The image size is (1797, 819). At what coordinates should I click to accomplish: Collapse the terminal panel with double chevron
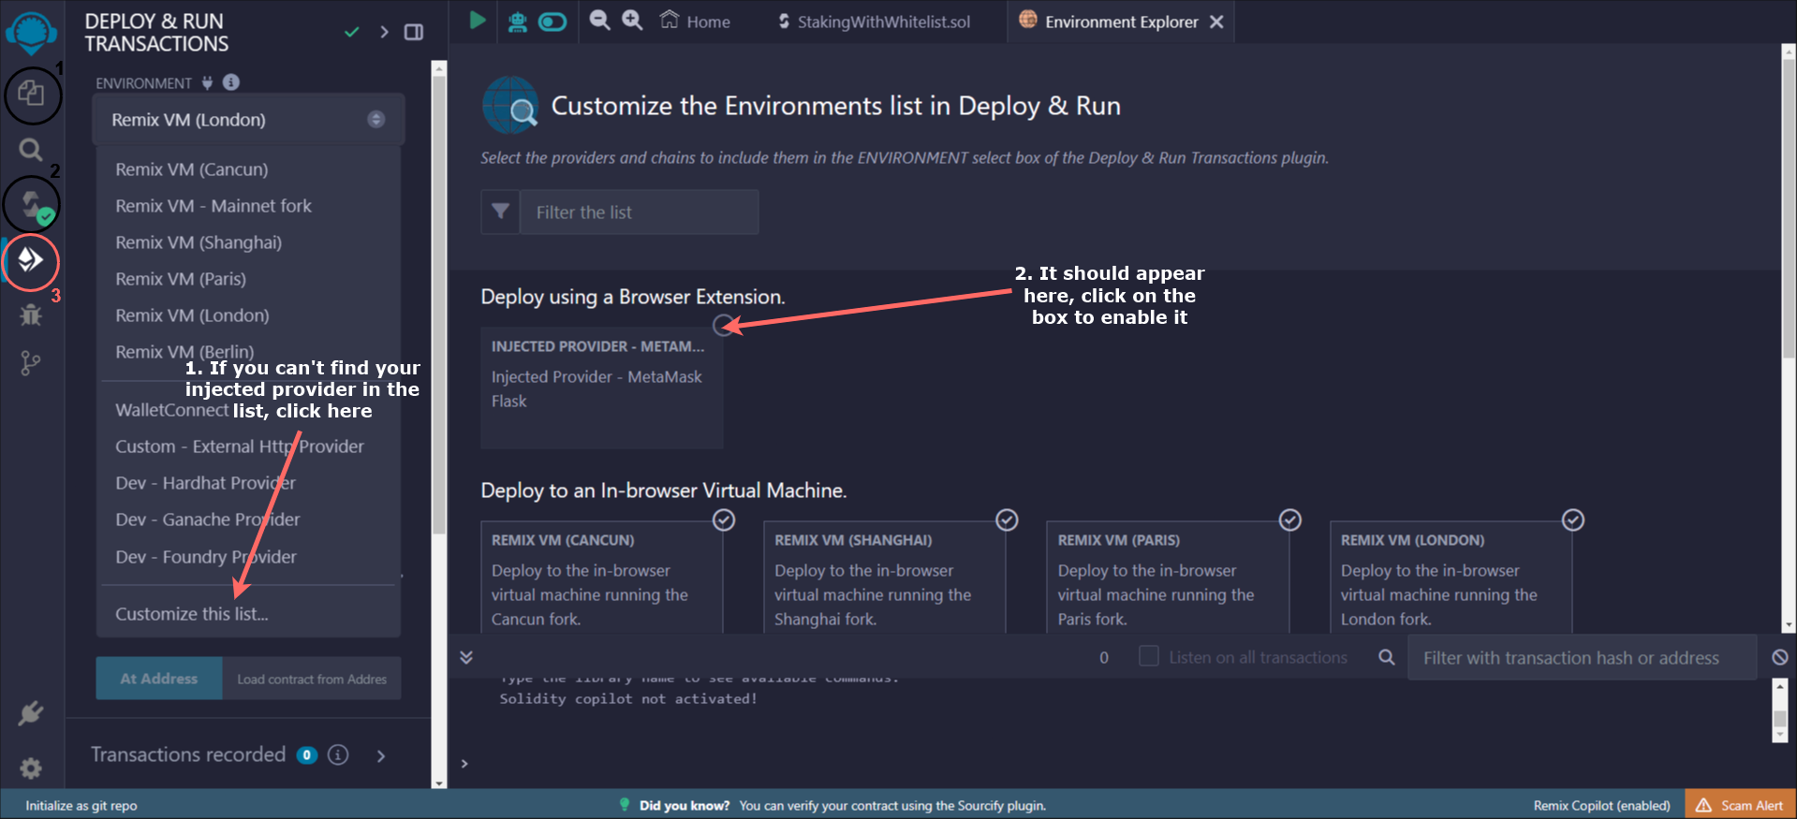[466, 657]
